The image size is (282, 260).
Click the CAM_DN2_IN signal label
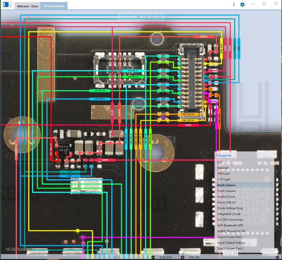point(133,71)
